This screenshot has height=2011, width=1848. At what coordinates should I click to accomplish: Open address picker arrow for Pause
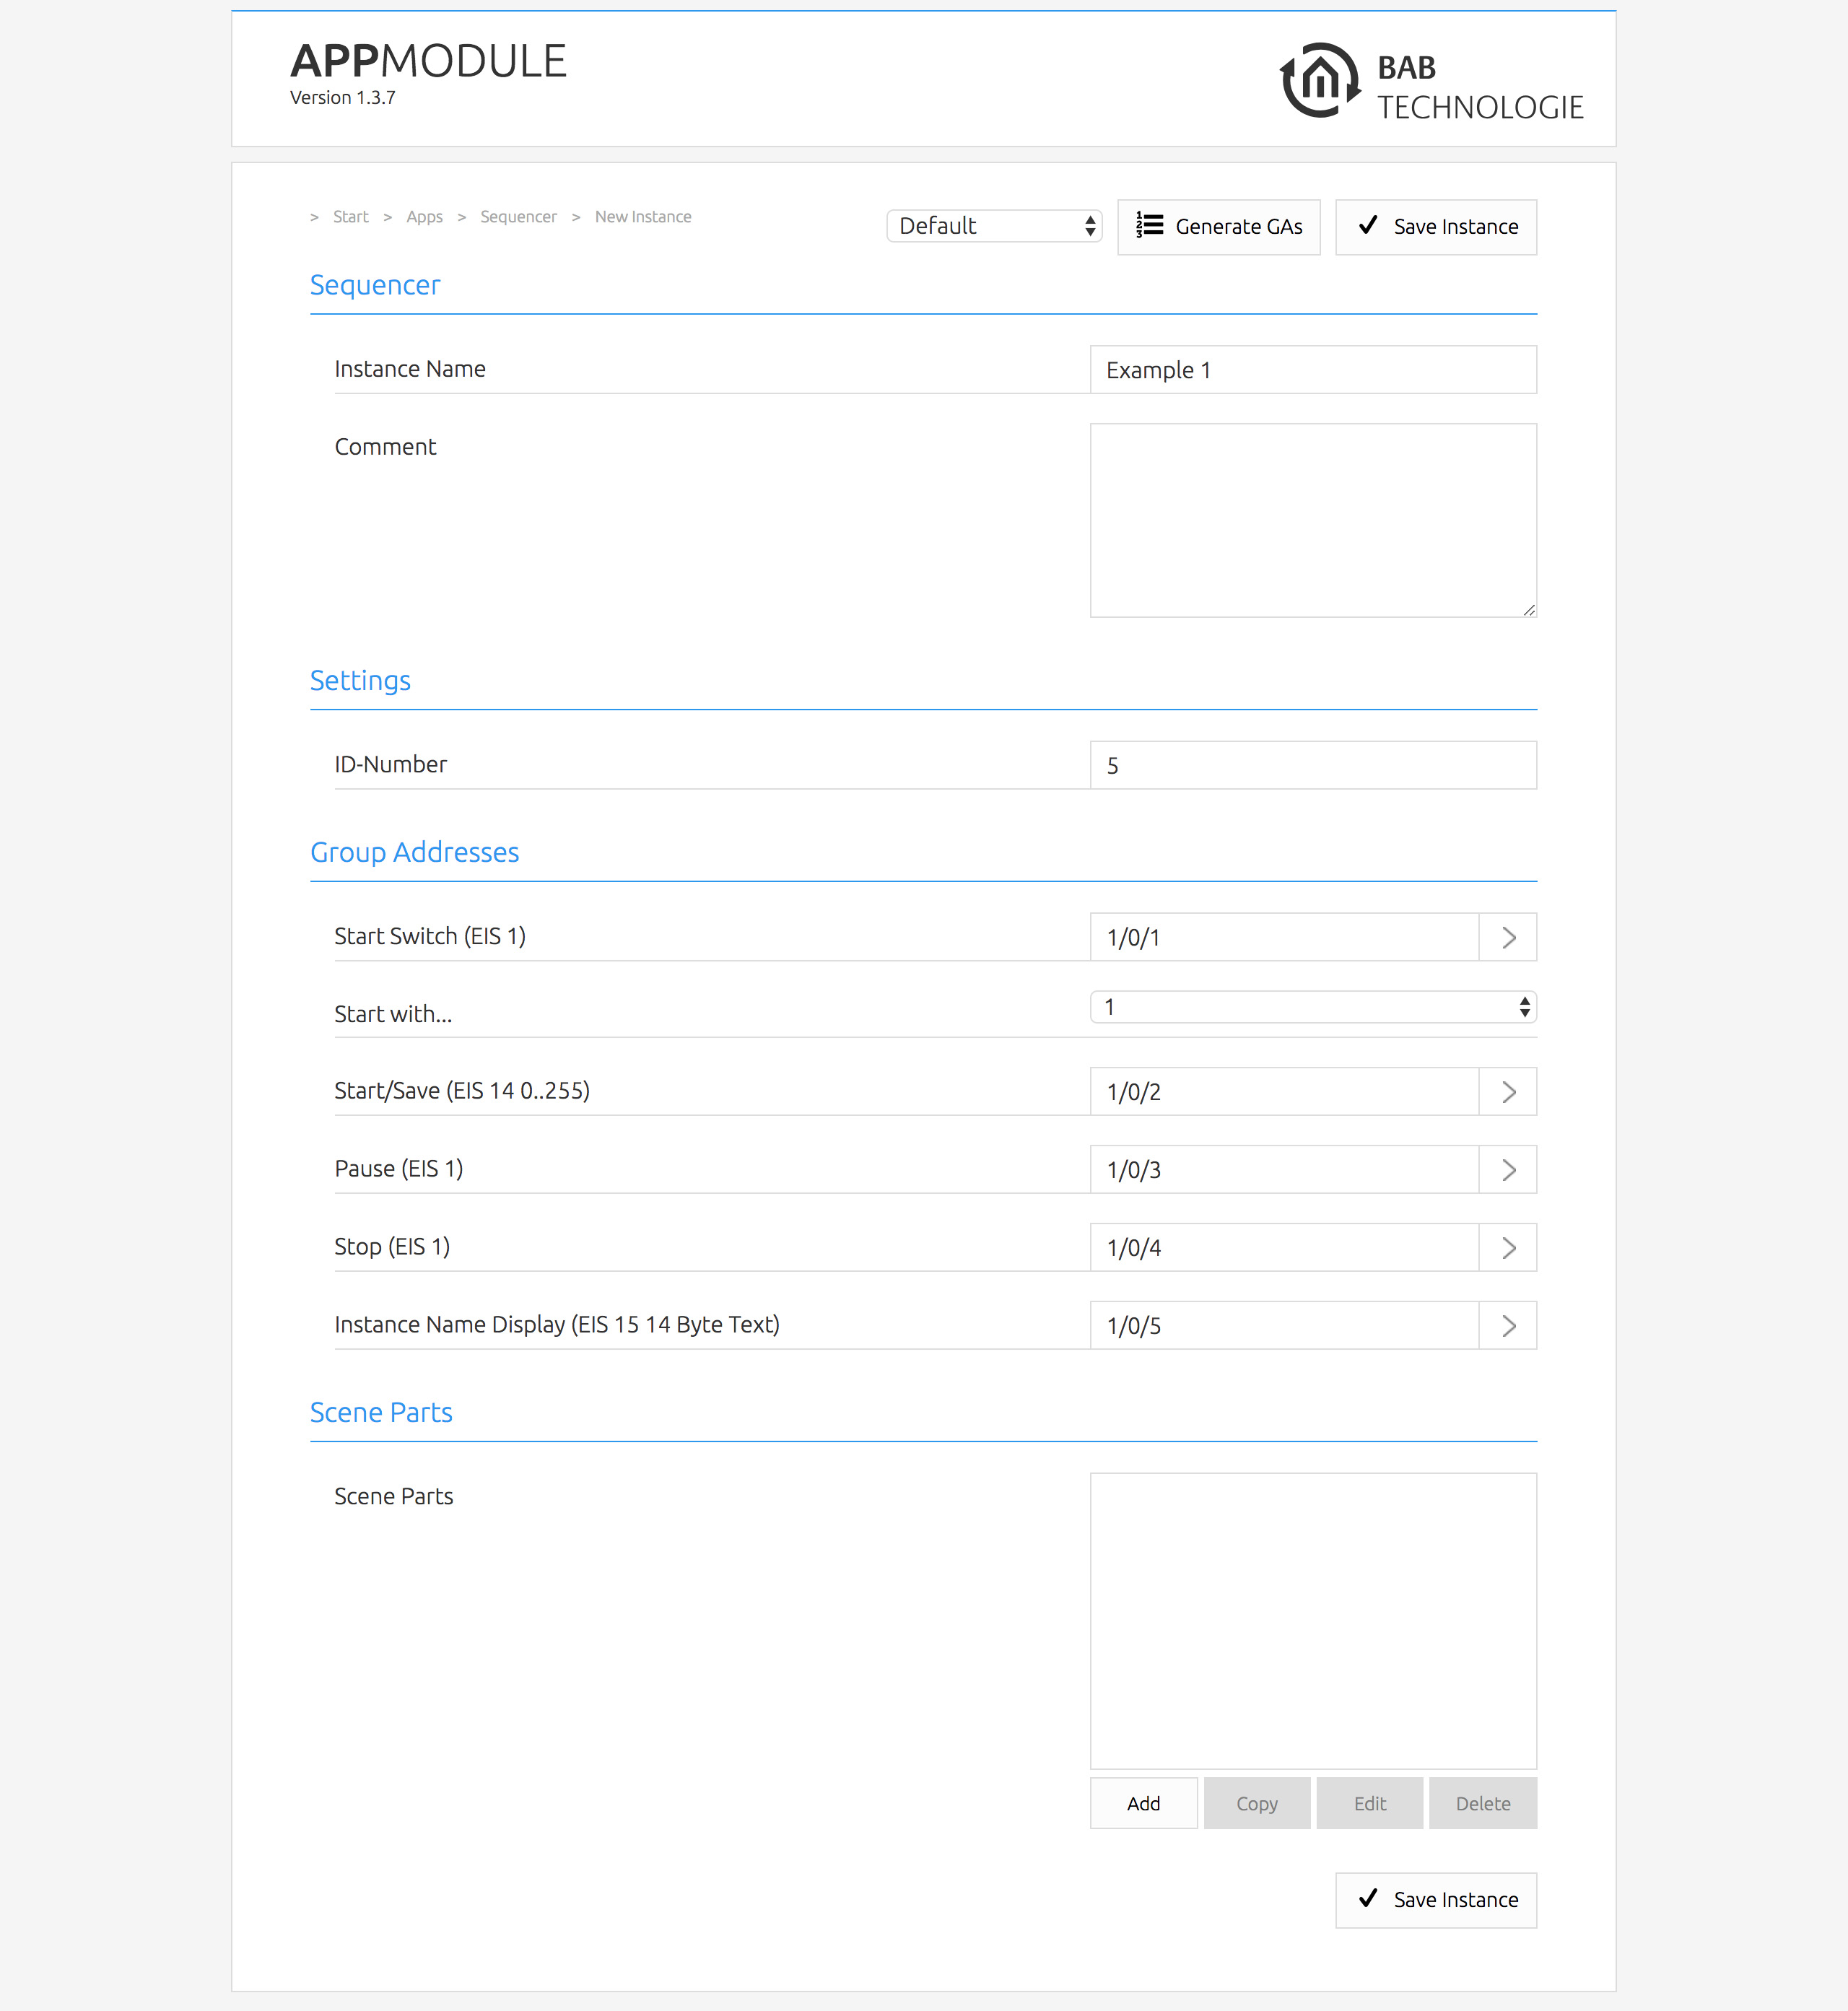[x=1507, y=1169]
